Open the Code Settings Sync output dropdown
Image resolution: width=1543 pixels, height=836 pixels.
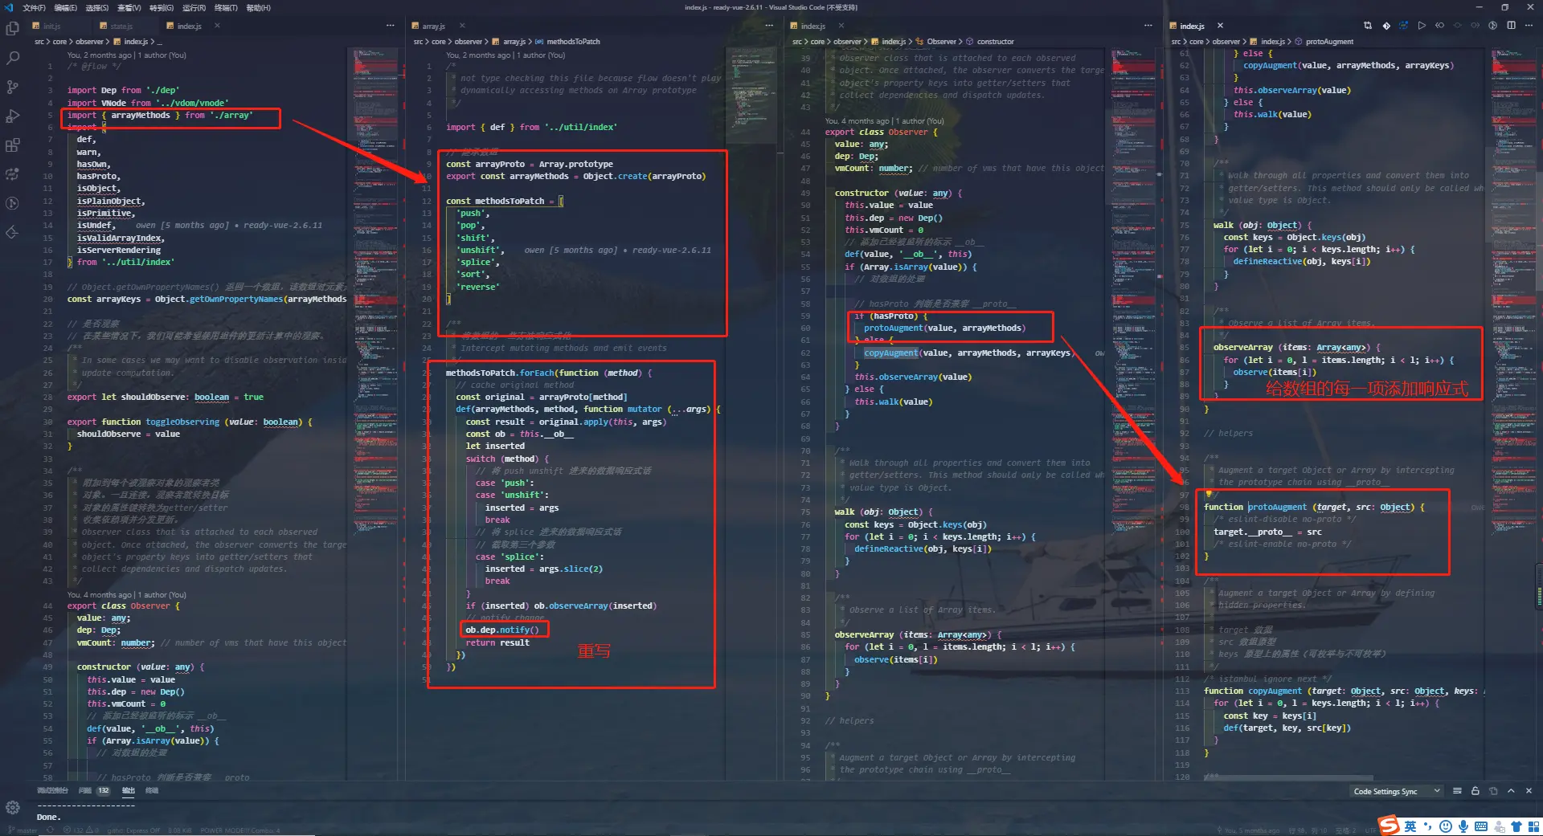pyautogui.click(x=1397, y=791)
